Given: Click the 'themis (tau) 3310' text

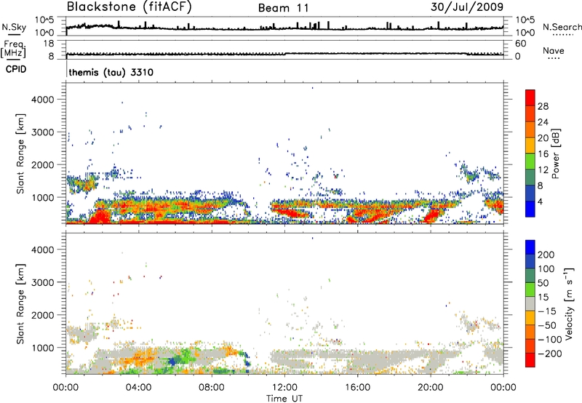Looking at the screenshot, I should pyautogui.click(x=111, y=72).
